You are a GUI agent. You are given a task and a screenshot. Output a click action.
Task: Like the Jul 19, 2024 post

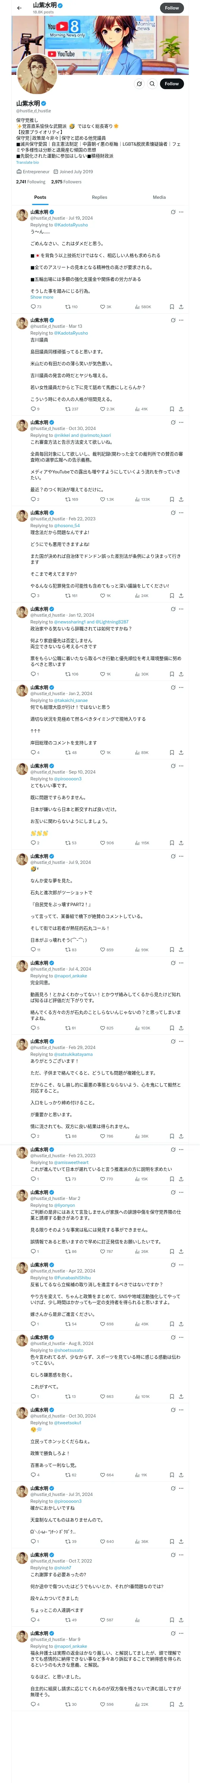tap(103, 307)
